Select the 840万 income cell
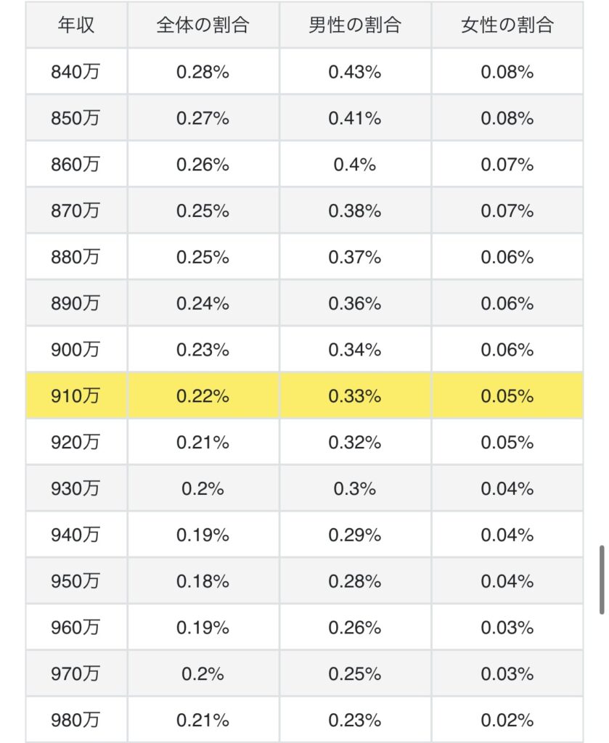609x743 pixels. pos(76,72)
